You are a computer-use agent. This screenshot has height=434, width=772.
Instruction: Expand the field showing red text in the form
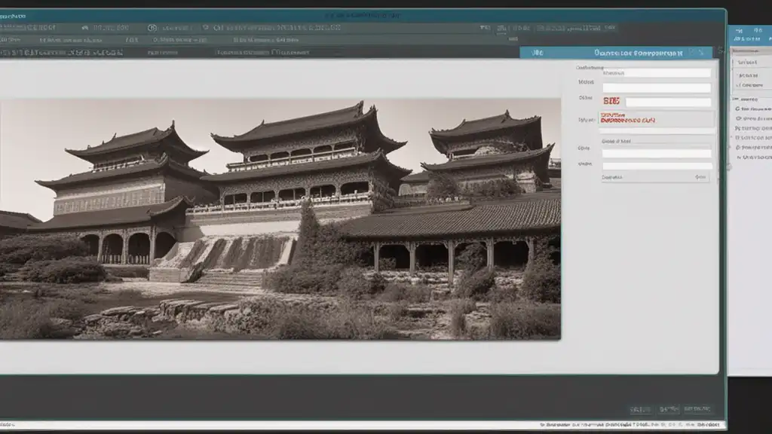click(656, 119)
